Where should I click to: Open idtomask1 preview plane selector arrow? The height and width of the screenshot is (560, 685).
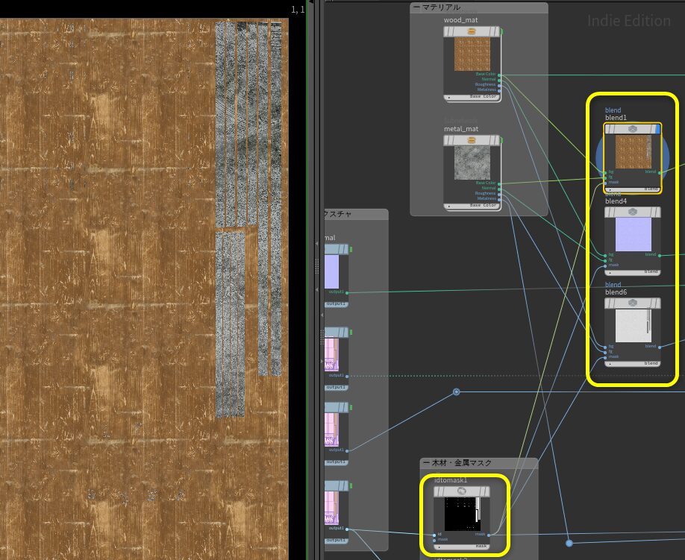[438, 547]
